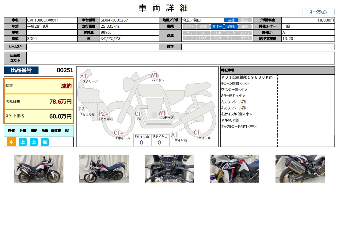The height and width of the screenshot is (237, 338).
Task: Click the A1 marker for スクリーン
Action: (x=83, y=76)
